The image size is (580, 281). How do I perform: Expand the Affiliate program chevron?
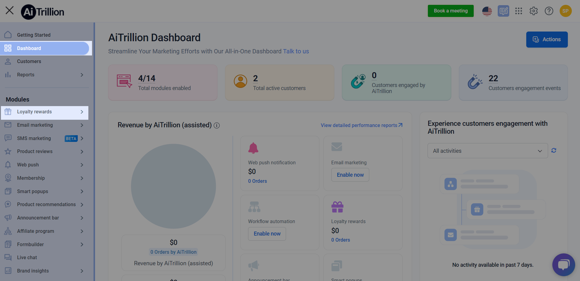coord(82,231)
